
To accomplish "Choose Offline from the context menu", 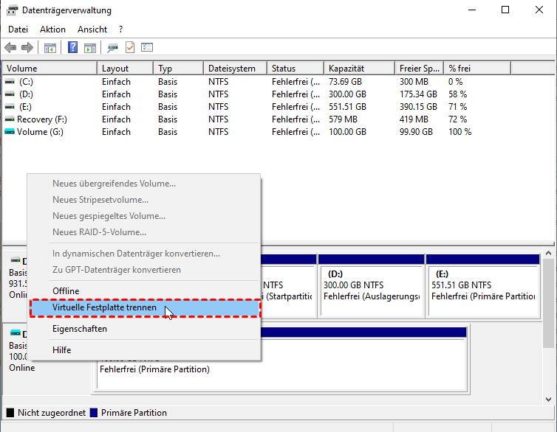I will 144,291.
